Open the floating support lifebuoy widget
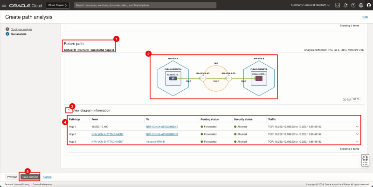This screenshot has height=187, width=373. [365, 160]
